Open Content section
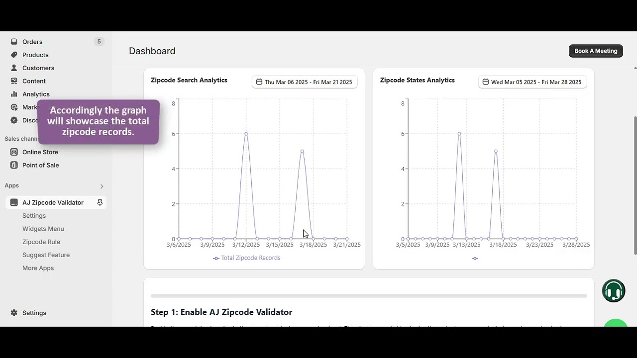Image resolution: width=637 pixels, height=358 pixels. [x=34, y=81]
